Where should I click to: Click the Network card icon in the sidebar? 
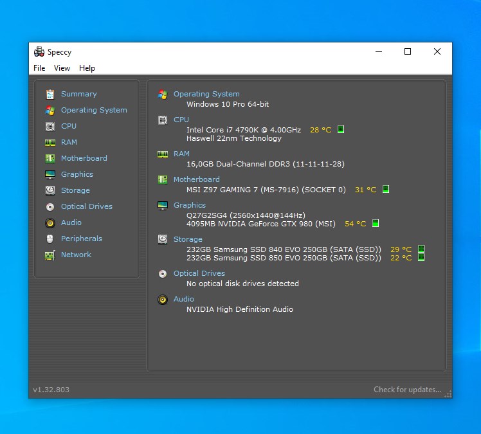(50, 255)
